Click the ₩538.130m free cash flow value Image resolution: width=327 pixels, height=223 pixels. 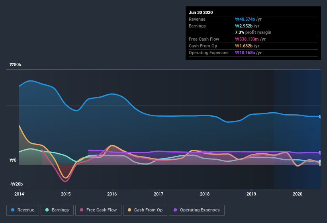247,39
